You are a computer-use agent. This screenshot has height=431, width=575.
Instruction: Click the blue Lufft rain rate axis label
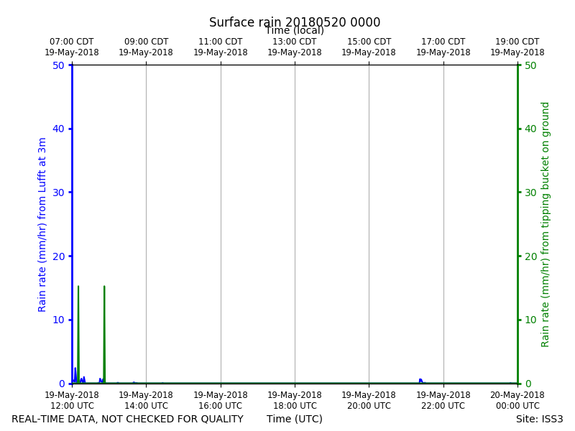pos(42,225)
